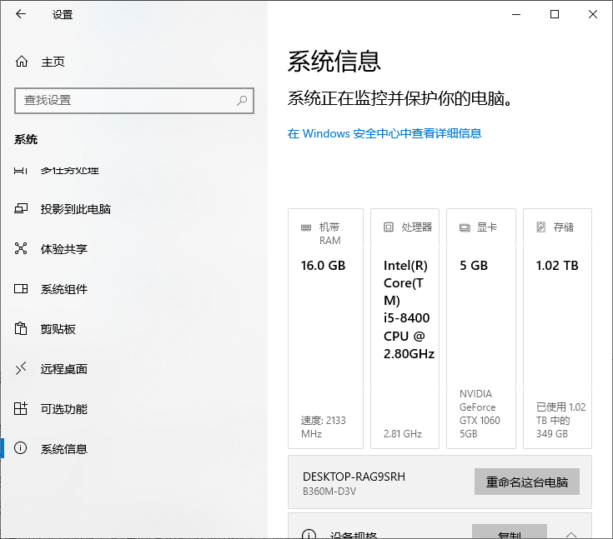Click the RAM memory chip icon
This screenshot has height=539, width=613.
[306, 227]
